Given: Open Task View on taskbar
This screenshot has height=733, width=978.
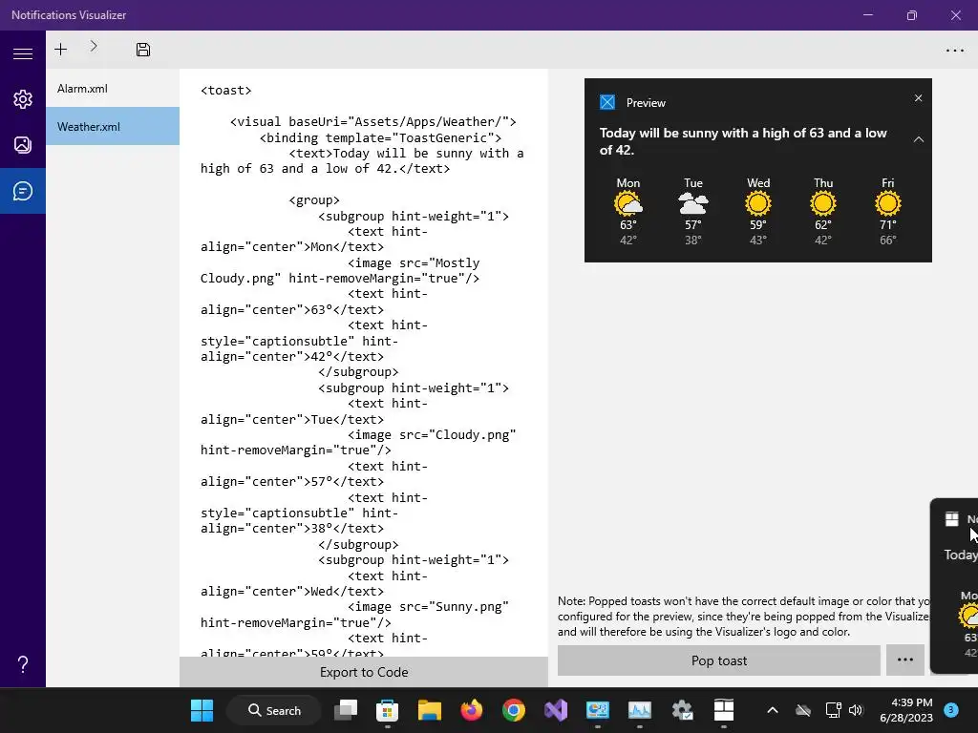Looking at the screenshot, I should point(346,710).
